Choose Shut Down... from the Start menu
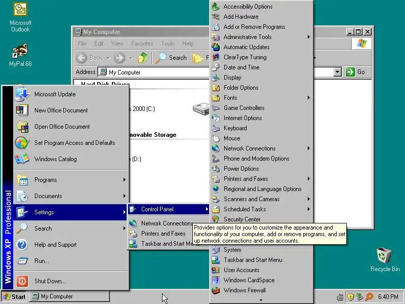Screen dimensions: 405x304 pos(71,281)
